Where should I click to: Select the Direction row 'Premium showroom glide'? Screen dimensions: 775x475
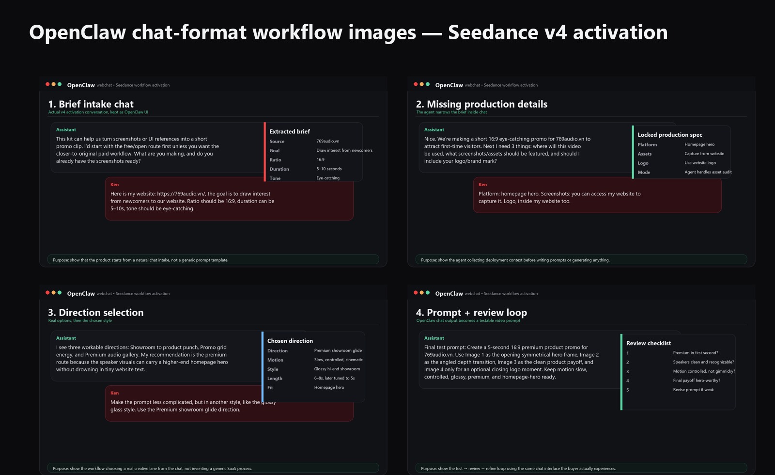click(315, 350)
